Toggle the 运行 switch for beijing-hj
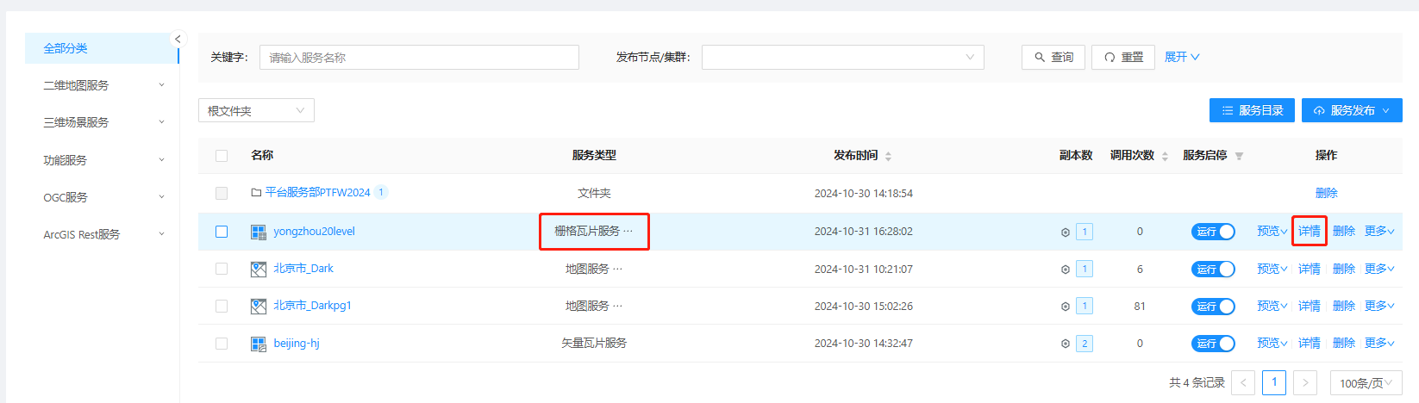This screenshot has width=1419, height=403. coord(1213,344)
